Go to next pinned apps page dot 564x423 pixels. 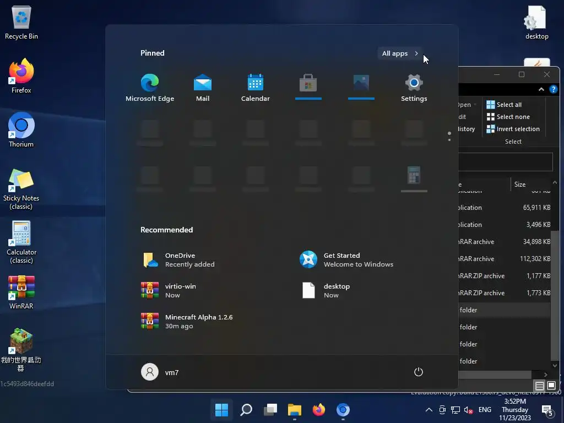(449, 139)
